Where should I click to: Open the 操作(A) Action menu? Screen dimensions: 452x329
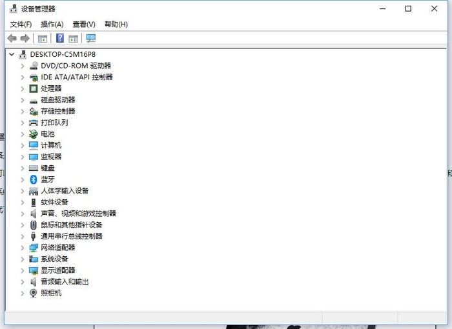52,25
